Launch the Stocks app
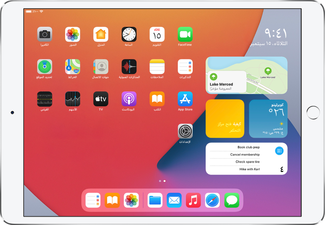The height and width of the screenshot is (225, 325). pos(73,99)
